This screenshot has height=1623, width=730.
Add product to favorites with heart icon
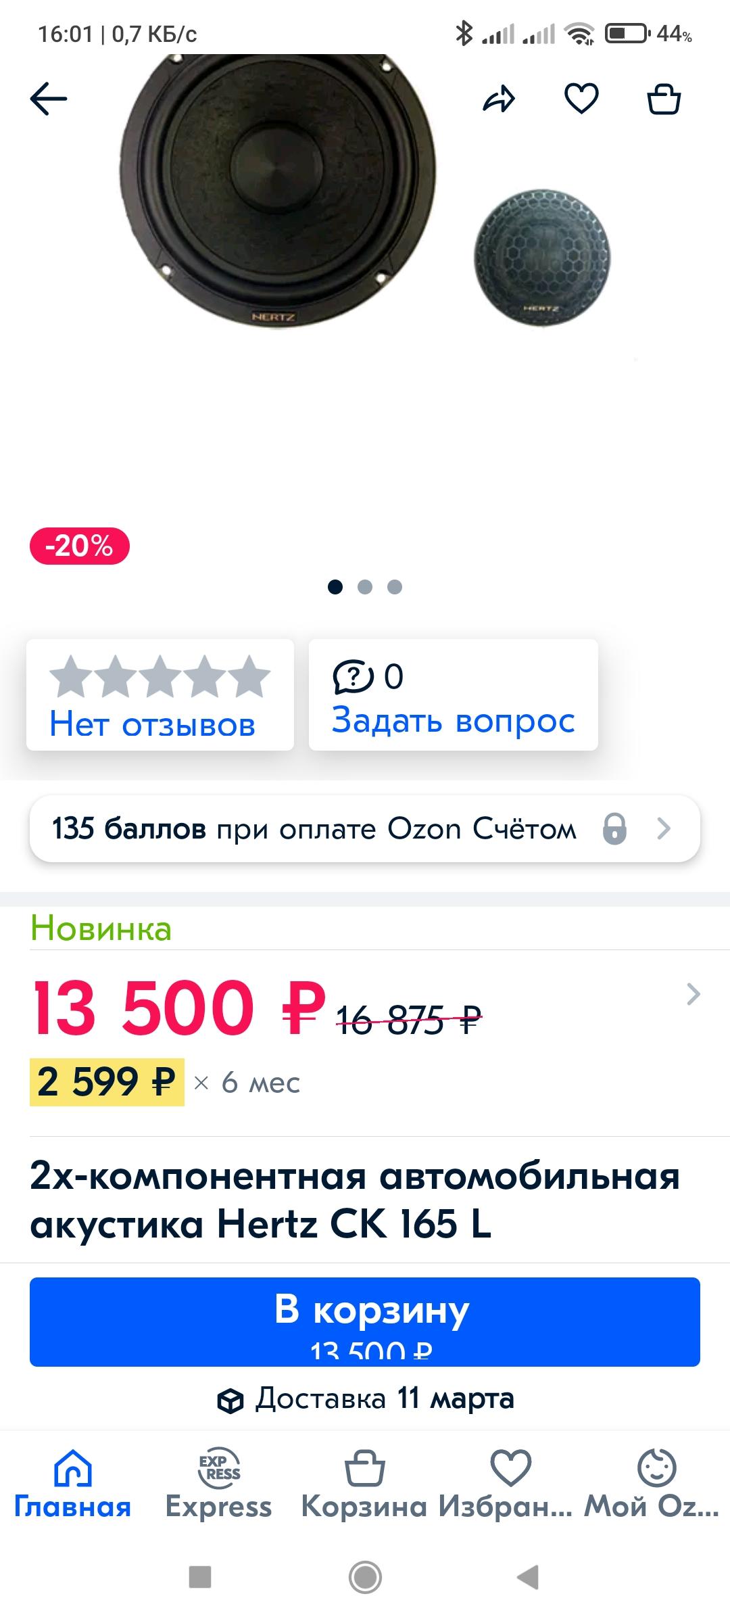(581, 99)
